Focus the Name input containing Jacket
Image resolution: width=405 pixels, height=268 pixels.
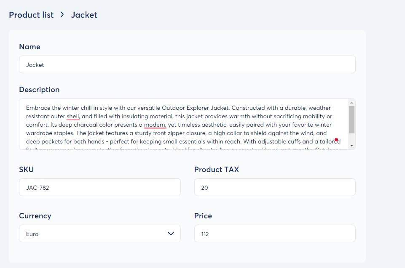click(187, 64)
